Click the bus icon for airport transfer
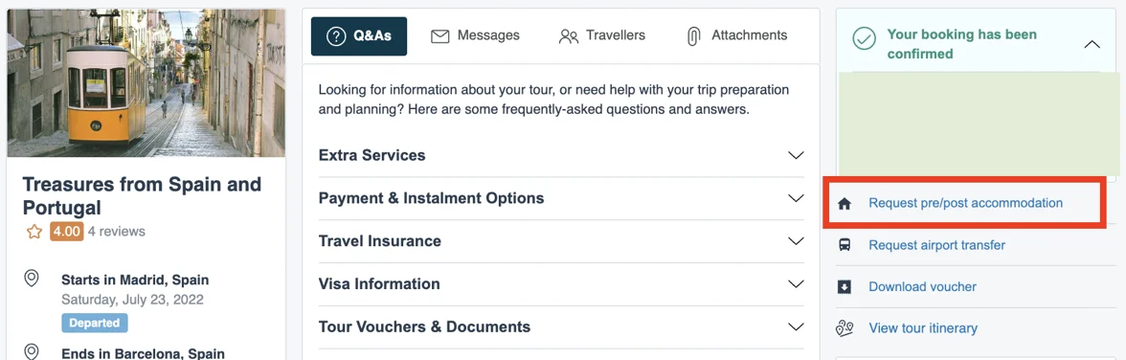1126x360 pixels. coord(844,245)
